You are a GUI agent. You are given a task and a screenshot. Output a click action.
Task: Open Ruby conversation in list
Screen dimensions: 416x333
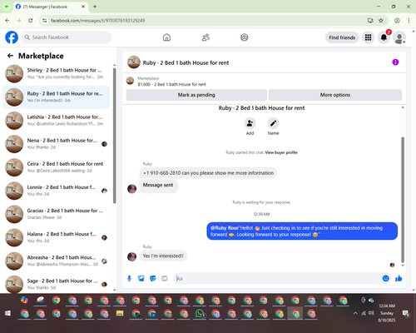click(56, 97)
